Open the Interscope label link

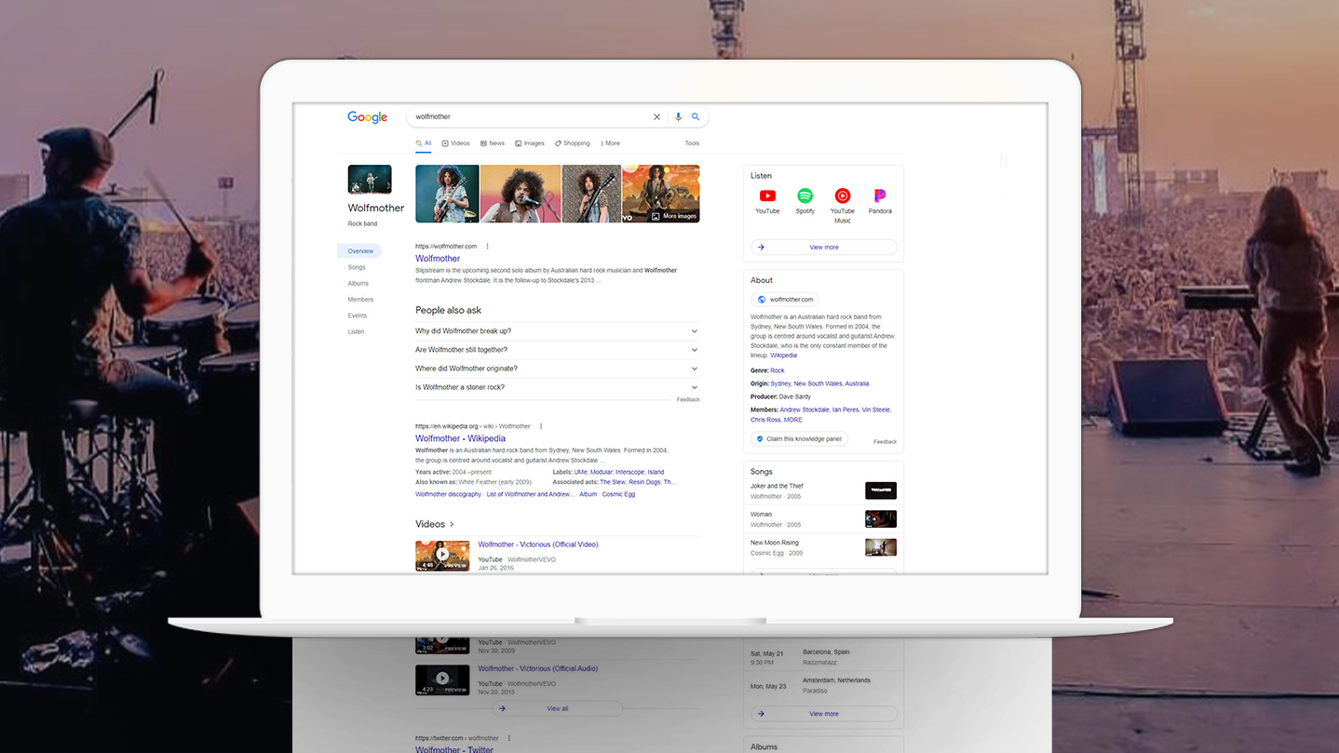630,472
